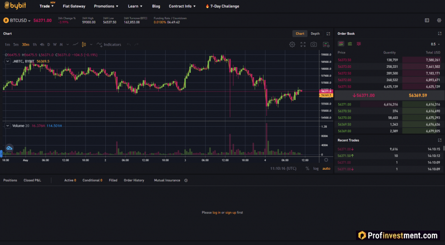Select the 1h timeframe
Screen dimensions: 445x245
pyautogui.click(x=35, y=45)
